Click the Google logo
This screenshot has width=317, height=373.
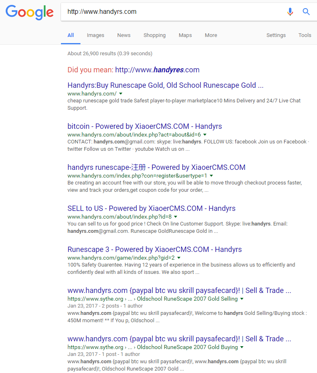point(30,12)
